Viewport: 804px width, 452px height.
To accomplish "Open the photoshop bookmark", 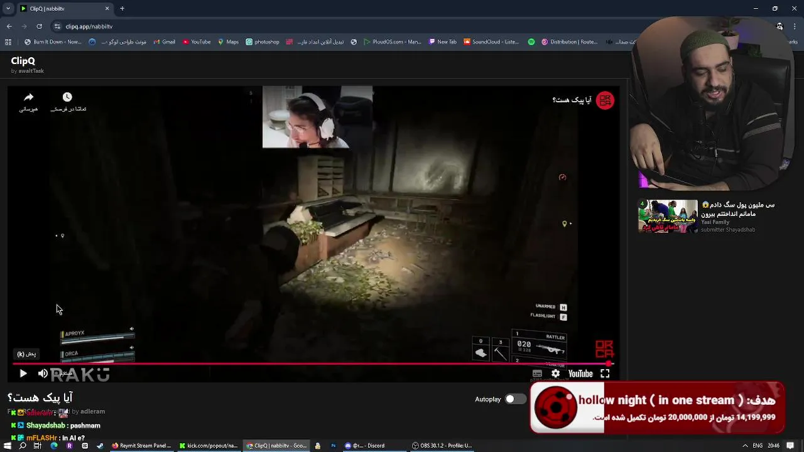I will point(263,42).
